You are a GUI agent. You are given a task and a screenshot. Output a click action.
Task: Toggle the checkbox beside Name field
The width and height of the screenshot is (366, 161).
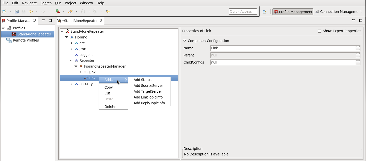tap(358, 48)
